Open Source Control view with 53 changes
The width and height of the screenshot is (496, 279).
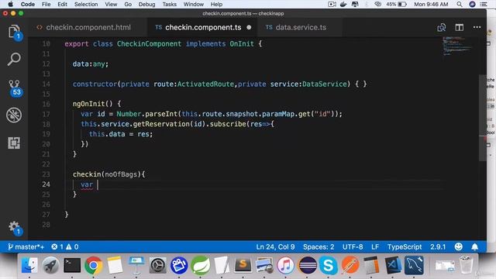(15, 88)
